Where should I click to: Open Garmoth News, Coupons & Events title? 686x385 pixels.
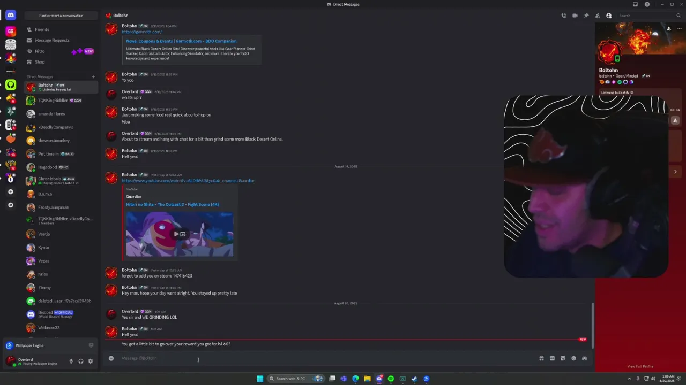tap(181, 41)
